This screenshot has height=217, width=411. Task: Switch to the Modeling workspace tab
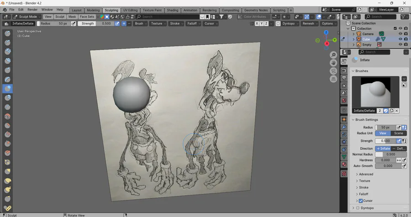93,10
